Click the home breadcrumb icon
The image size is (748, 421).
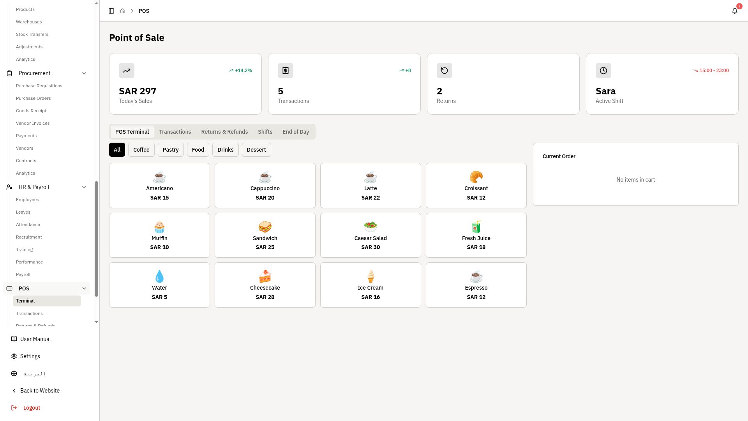pos(123,11)
